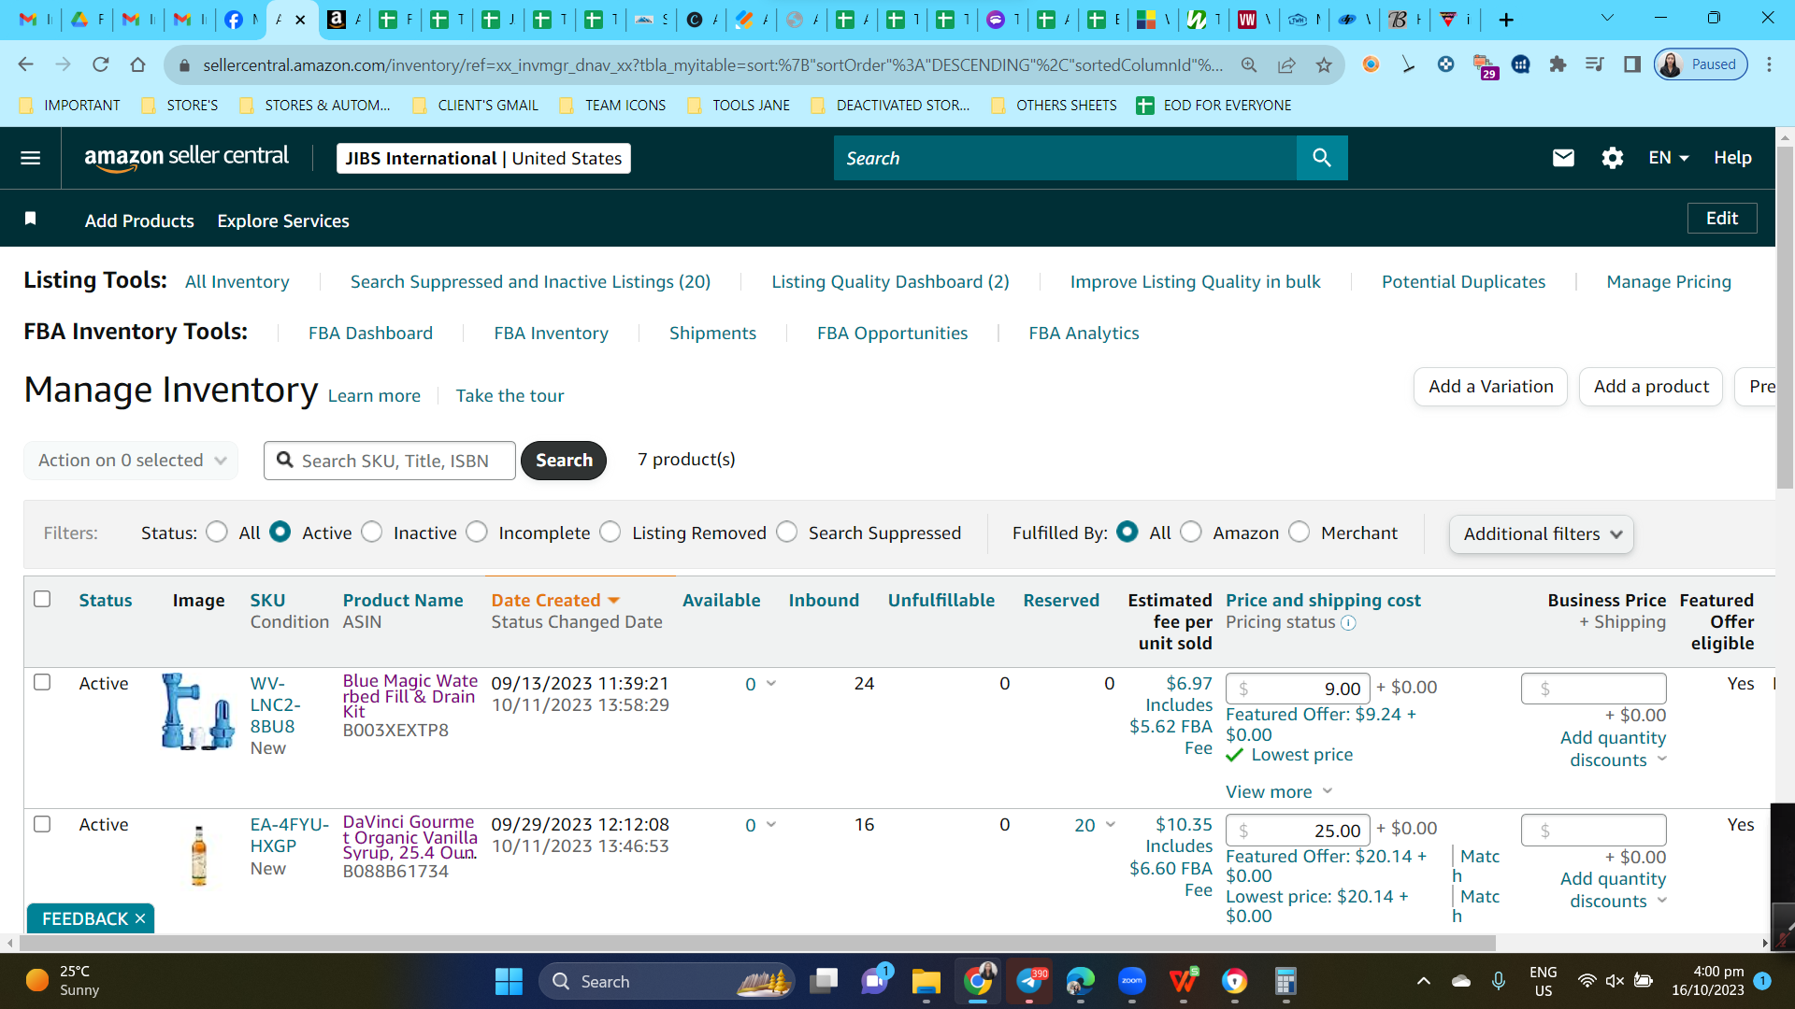
Task: Open the messages envelope icon
Action: pyautogui.click(x=1563, y=158)
